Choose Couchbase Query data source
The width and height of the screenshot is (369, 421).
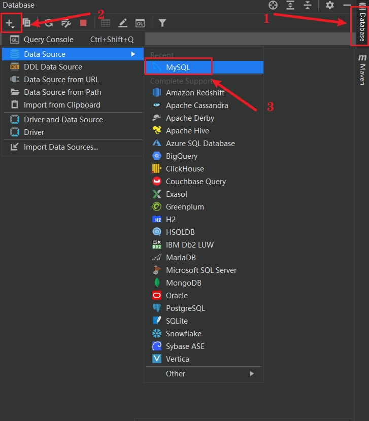(204, 181)
